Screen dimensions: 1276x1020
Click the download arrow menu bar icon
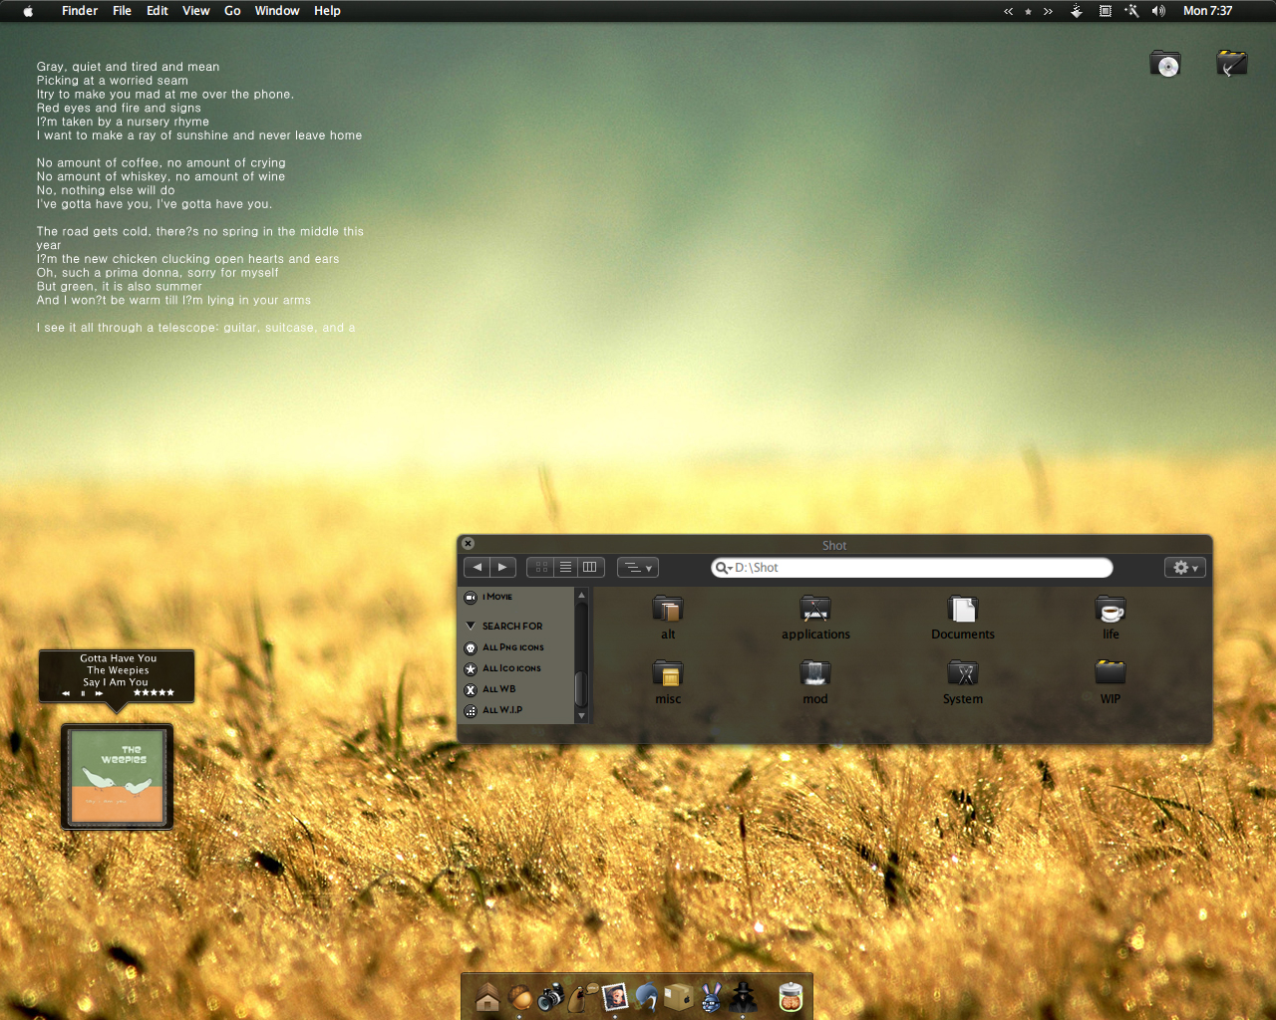(1077, 11)
